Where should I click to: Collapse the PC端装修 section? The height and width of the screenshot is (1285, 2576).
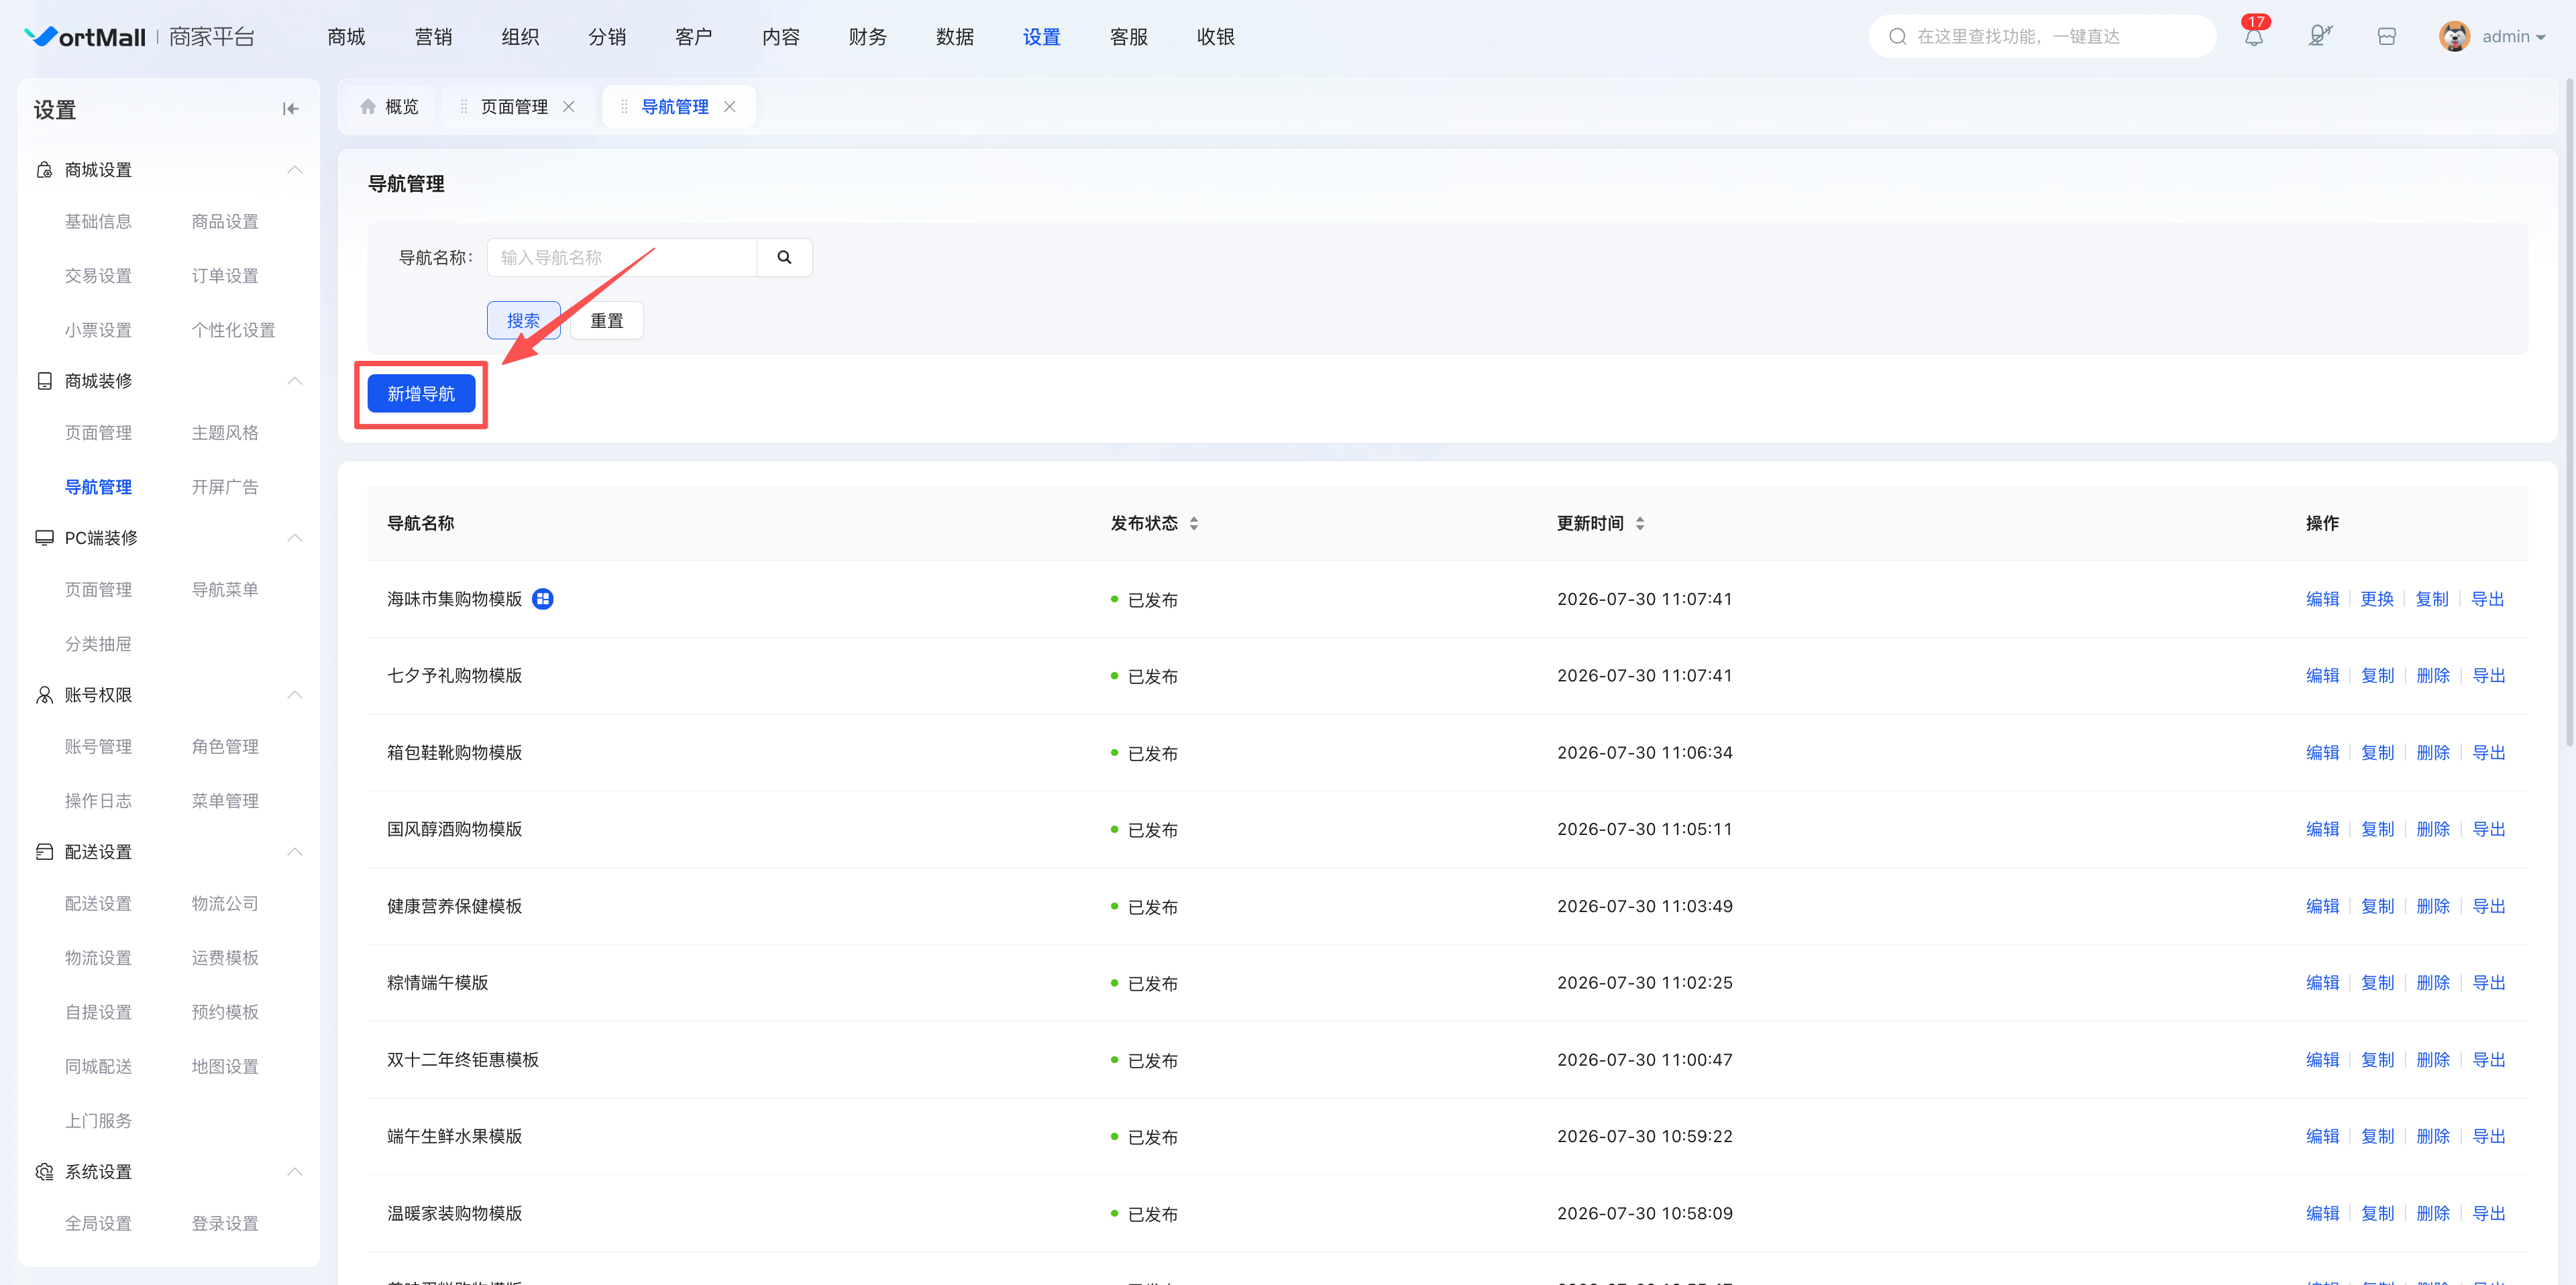pyautogui.click(x=295, y=538)
